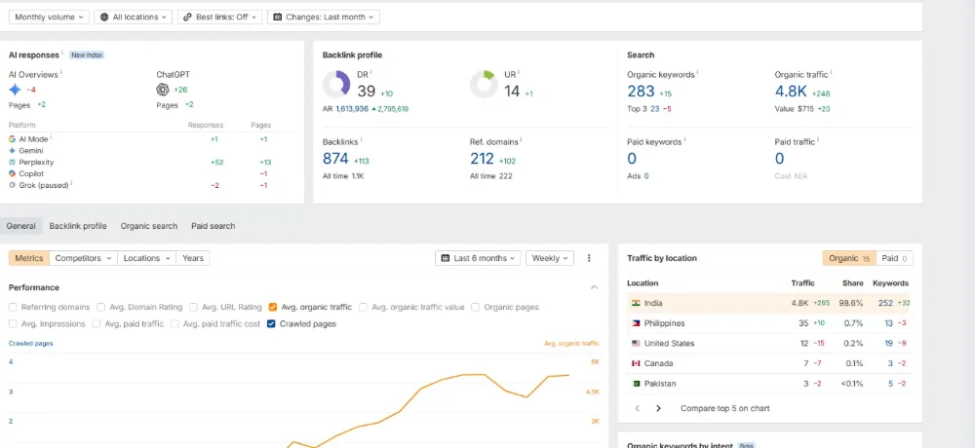Collapse the Performance section

coord(594,287)
